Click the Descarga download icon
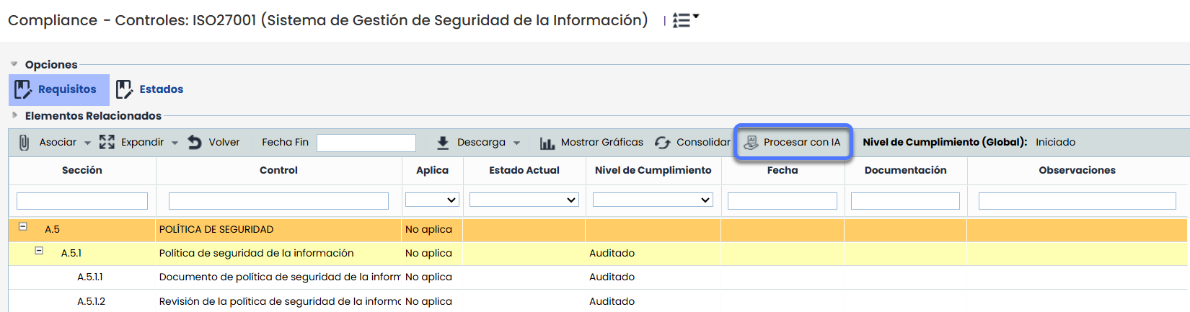This screenshot has width=1190, height=312. pyautogui.click(x=443, y=143)
